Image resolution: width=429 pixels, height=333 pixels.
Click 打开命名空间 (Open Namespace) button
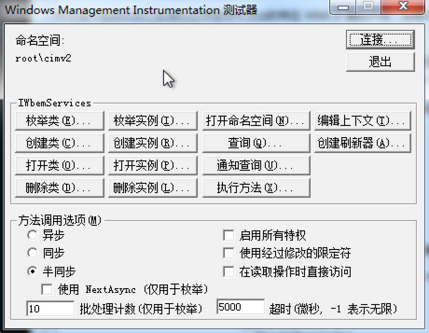click(x=256, y=121)
